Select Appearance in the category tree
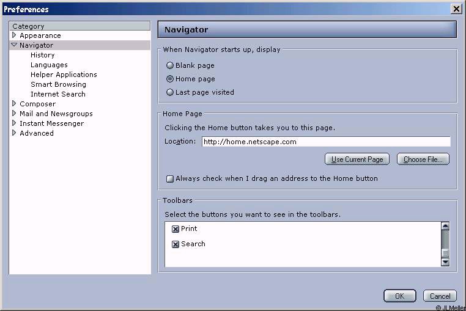The width and height of the screenshot is (466, 311). pos(40,35)
